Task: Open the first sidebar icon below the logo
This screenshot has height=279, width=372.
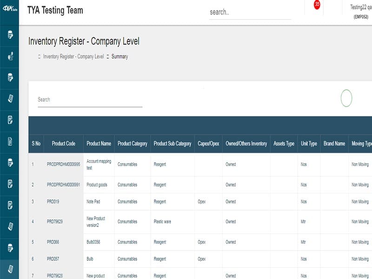Action: tap(10, 35)
